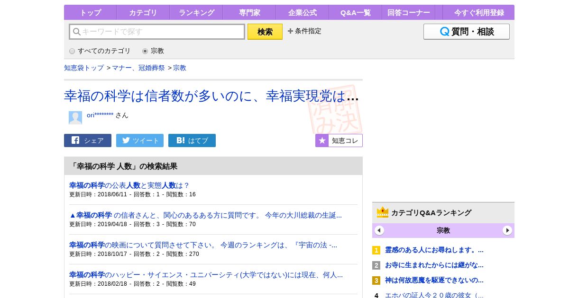Open result about 大川総裁の生誕
569x298 pixels.
click(205, 215)
